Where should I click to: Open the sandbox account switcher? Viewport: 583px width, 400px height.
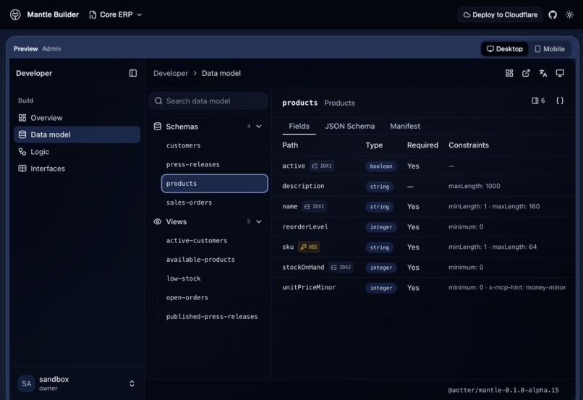pos(77,383)
